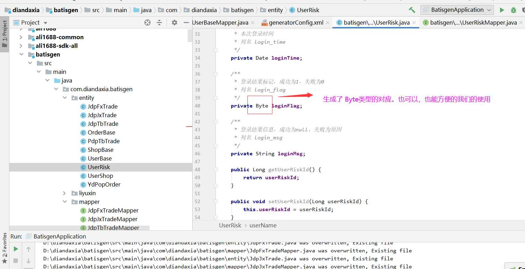Click the BatisgenApplication run tab label

60,236
